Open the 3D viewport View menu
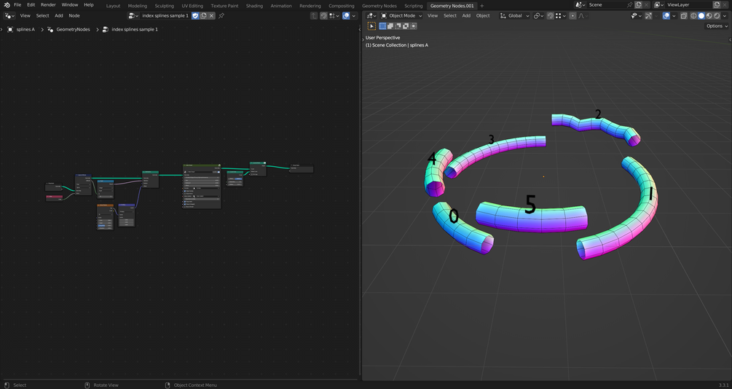Viewport: 732px width, 389px height. 433,16
